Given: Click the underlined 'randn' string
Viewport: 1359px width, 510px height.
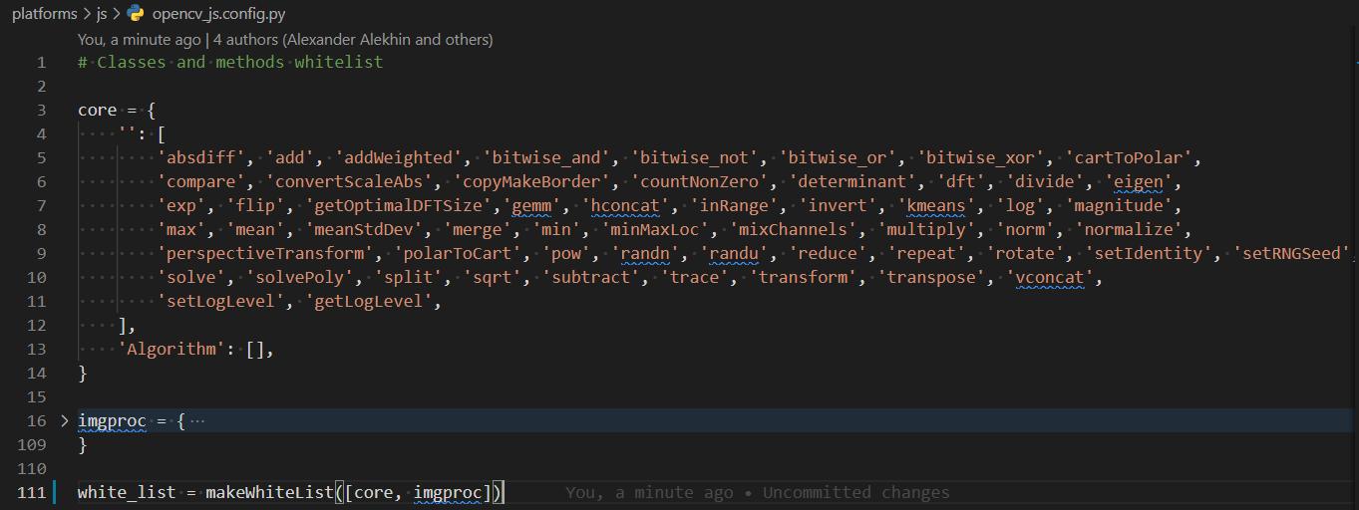Looking at the screenshot, I should (x=646, y=253).
